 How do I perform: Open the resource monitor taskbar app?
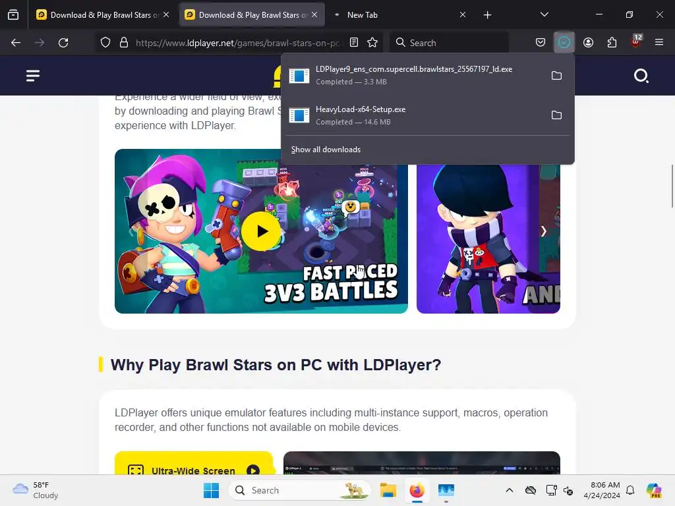[446, 490]
